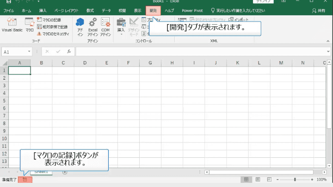333x187 pixels.
Task: Click horizontal scrollbar right arrow
Action: click(x=324, y=172)
